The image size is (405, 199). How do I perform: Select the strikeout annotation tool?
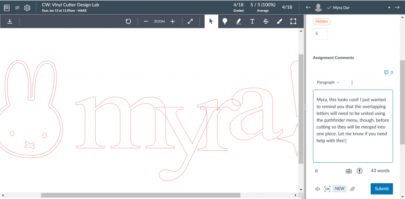coord(266,21)
